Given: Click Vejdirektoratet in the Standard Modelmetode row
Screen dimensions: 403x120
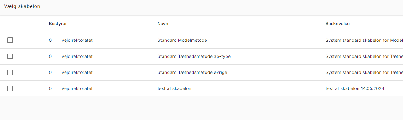Looking at the screenshot, I should [x=77, y=40].
